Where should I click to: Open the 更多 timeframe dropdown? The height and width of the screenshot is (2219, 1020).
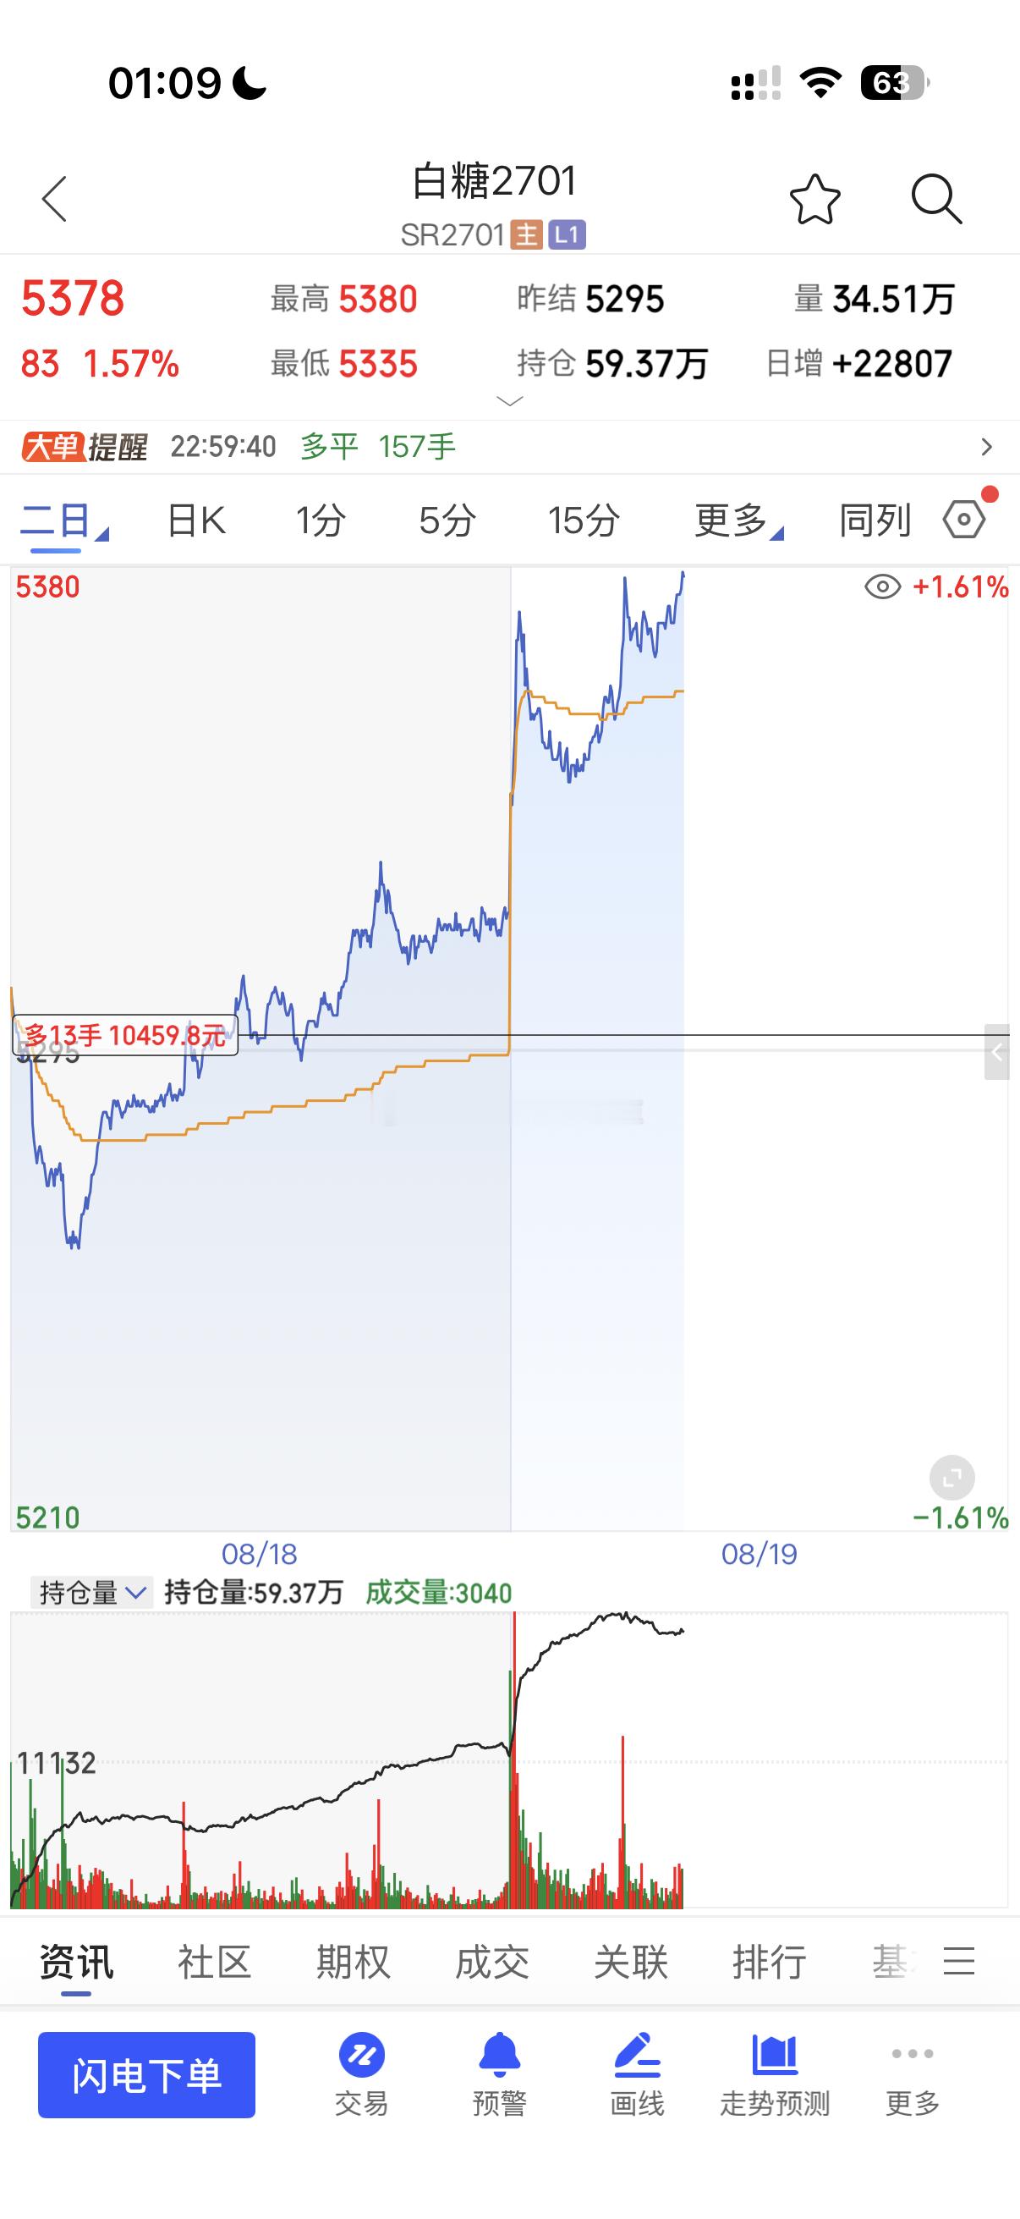pos(738,520)
